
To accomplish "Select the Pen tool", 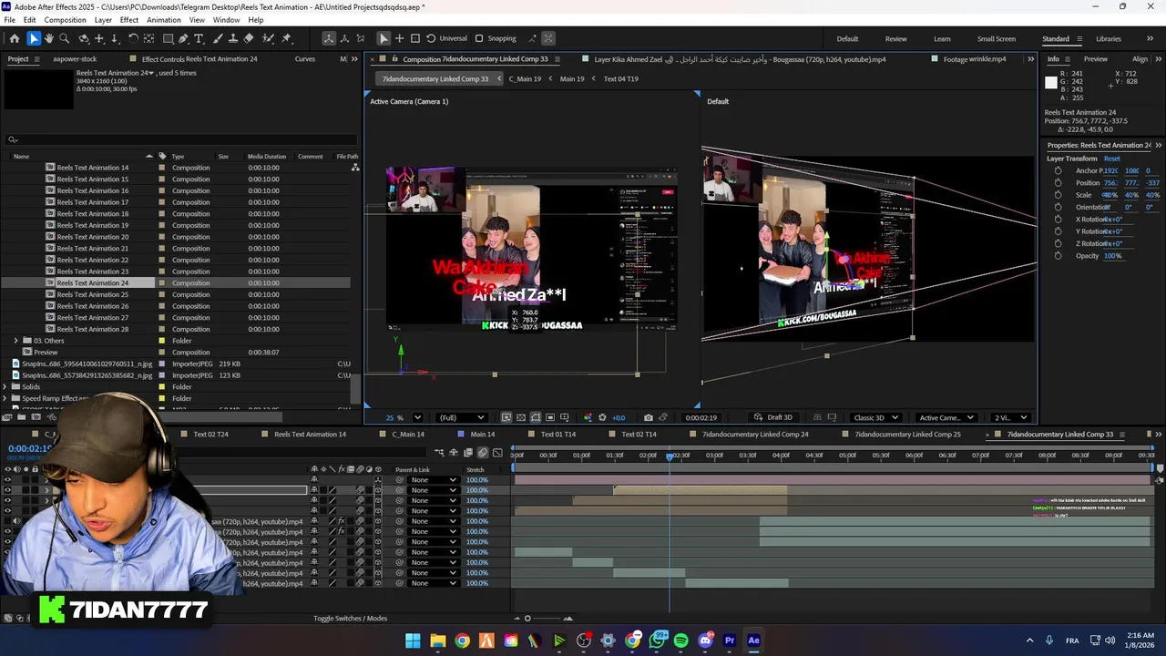I will click(183, 38).
